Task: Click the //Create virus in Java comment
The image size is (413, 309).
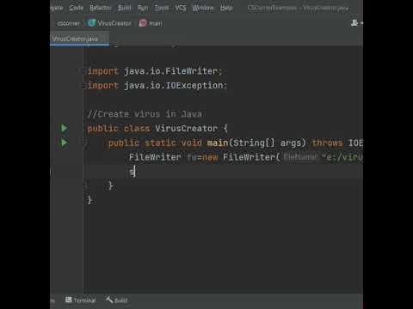Action: [x=145, y=114]
